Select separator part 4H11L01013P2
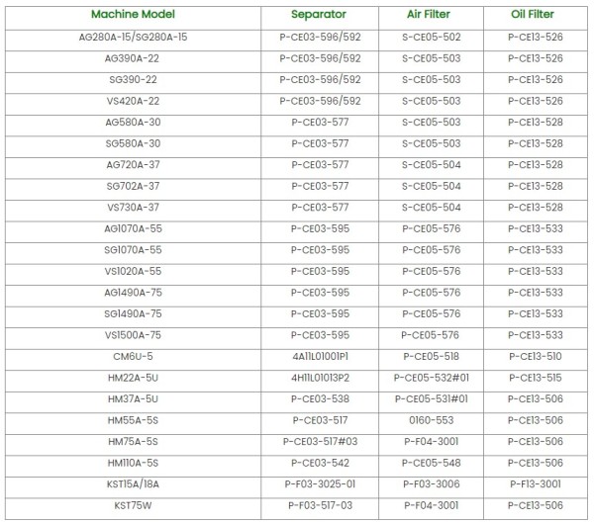The image size is (594, 524). pyautogui.click(x=320, y=378)
